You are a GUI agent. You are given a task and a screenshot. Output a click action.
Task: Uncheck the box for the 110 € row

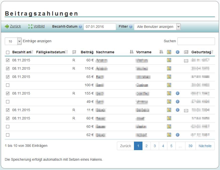coord(8,69)
